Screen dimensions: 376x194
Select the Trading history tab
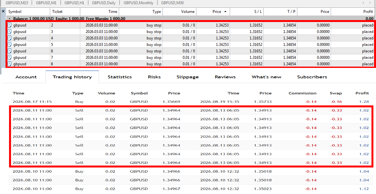(72, 77)
